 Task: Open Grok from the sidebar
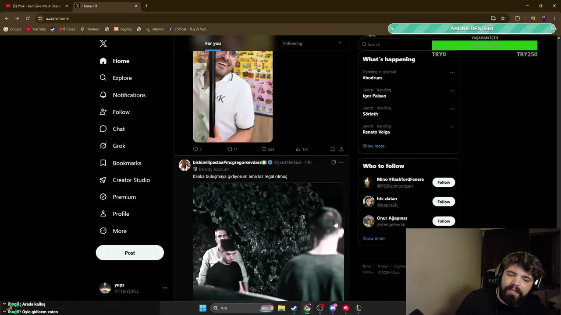coord(113,146)
